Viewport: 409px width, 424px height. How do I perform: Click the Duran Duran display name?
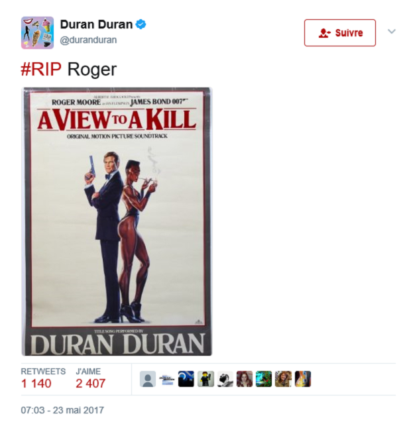pos(96,25)
